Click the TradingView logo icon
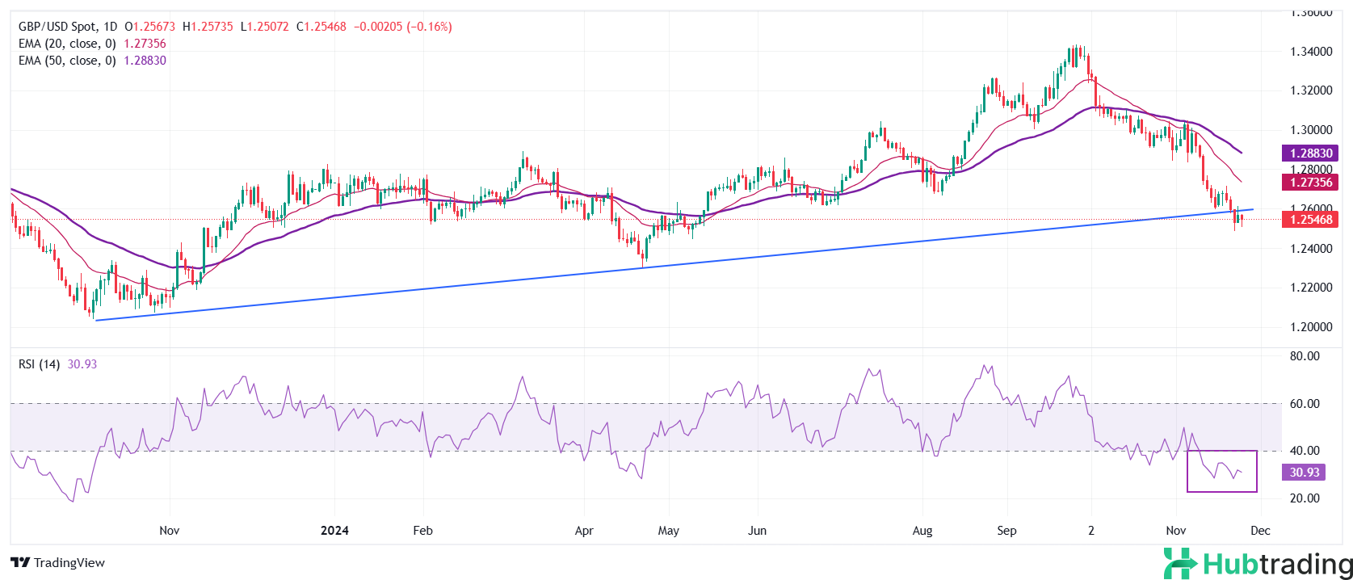Screen dimensions: 1353x580 (20, 563)
